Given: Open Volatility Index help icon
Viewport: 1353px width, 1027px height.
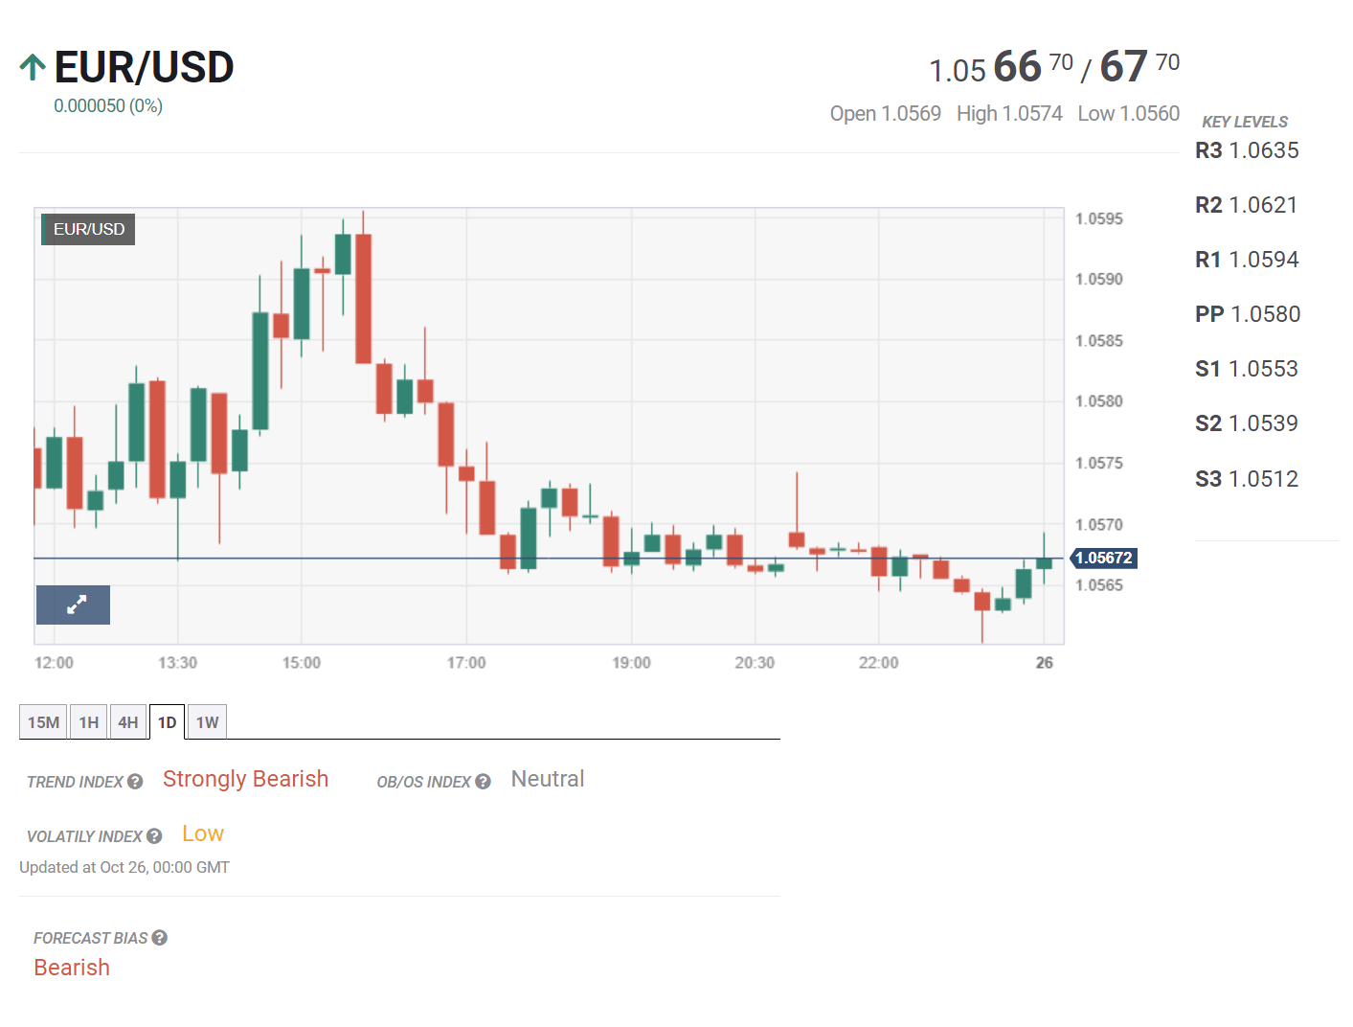Looking at the screenshot, I should point(154,836).
